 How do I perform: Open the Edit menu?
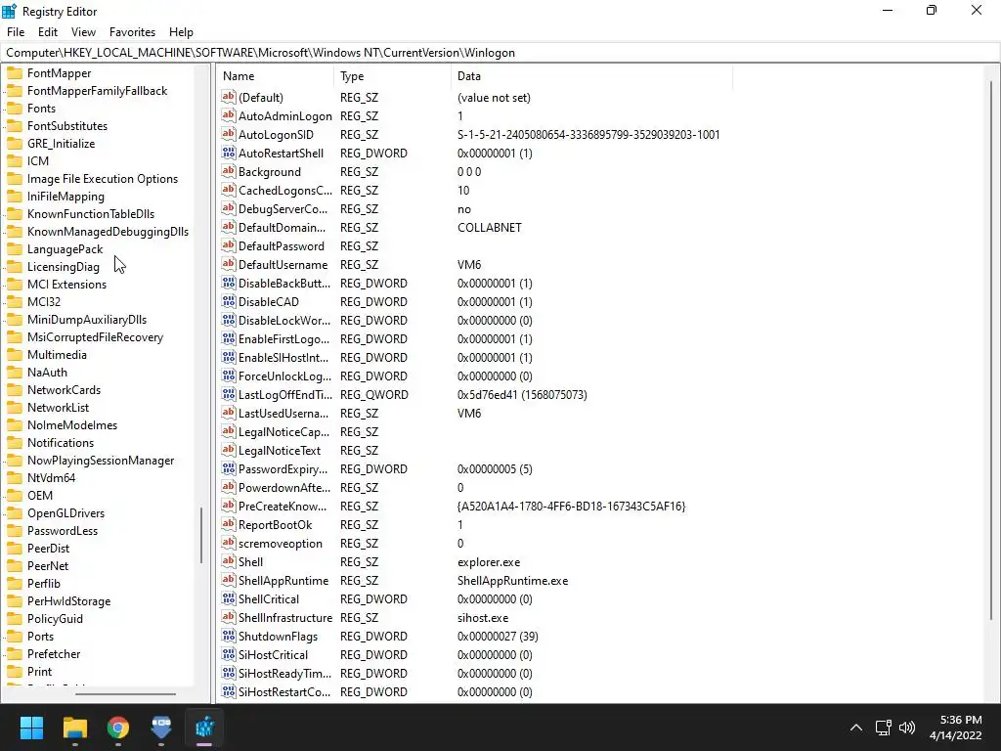48,32
